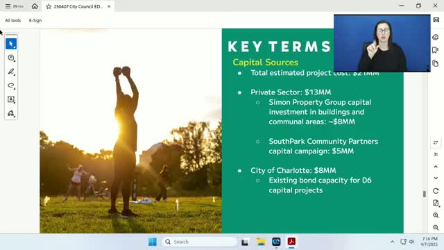The width and height of the screenshot is (444, 250).
Task: Select the Draw freehand loop tool
Action: [x=11, y=85]
